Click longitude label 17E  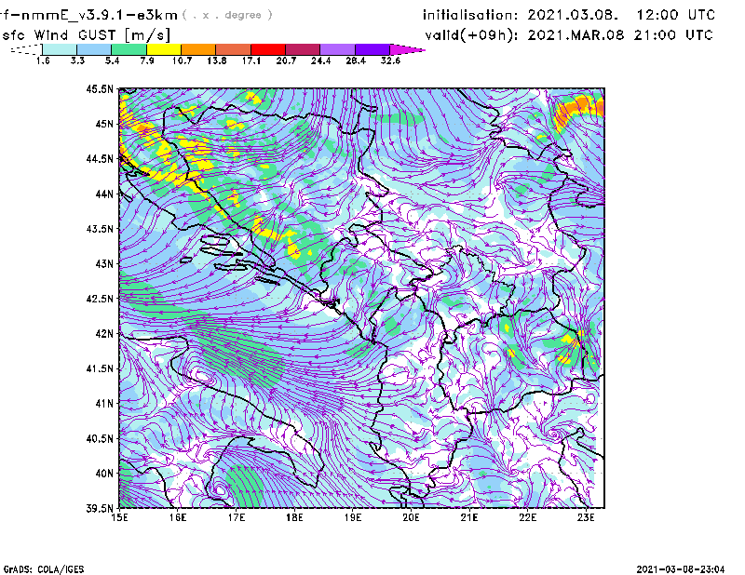tap(237, 517)
